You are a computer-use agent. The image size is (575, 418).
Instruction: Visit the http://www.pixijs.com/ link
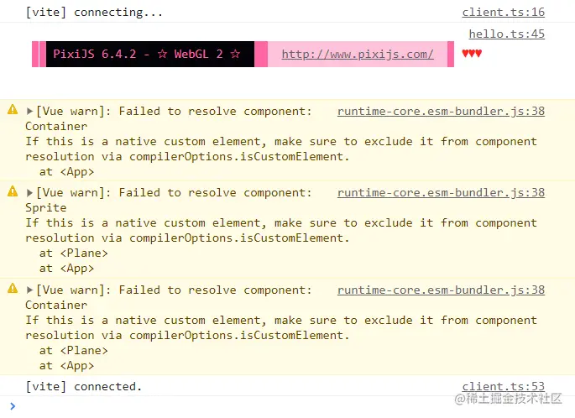(x=358, y=55)
